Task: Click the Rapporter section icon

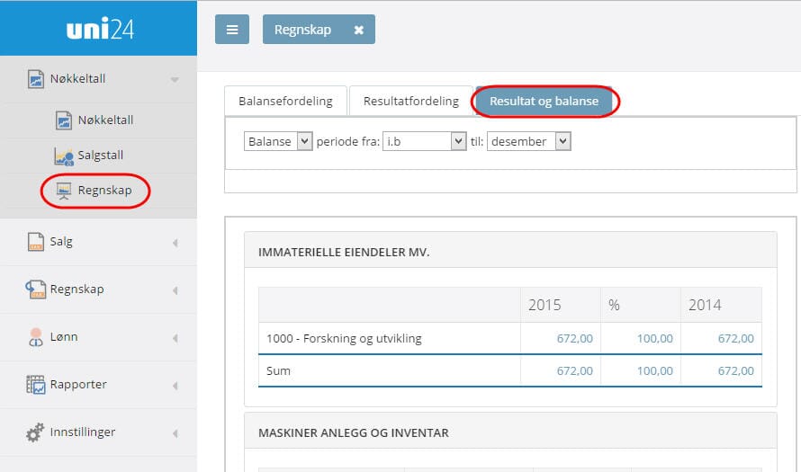Action: pos(36,385)
